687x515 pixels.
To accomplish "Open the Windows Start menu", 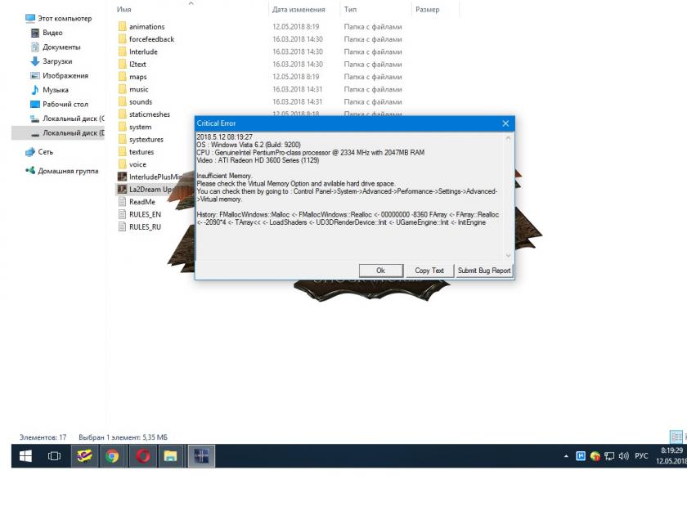I will 25,456.
